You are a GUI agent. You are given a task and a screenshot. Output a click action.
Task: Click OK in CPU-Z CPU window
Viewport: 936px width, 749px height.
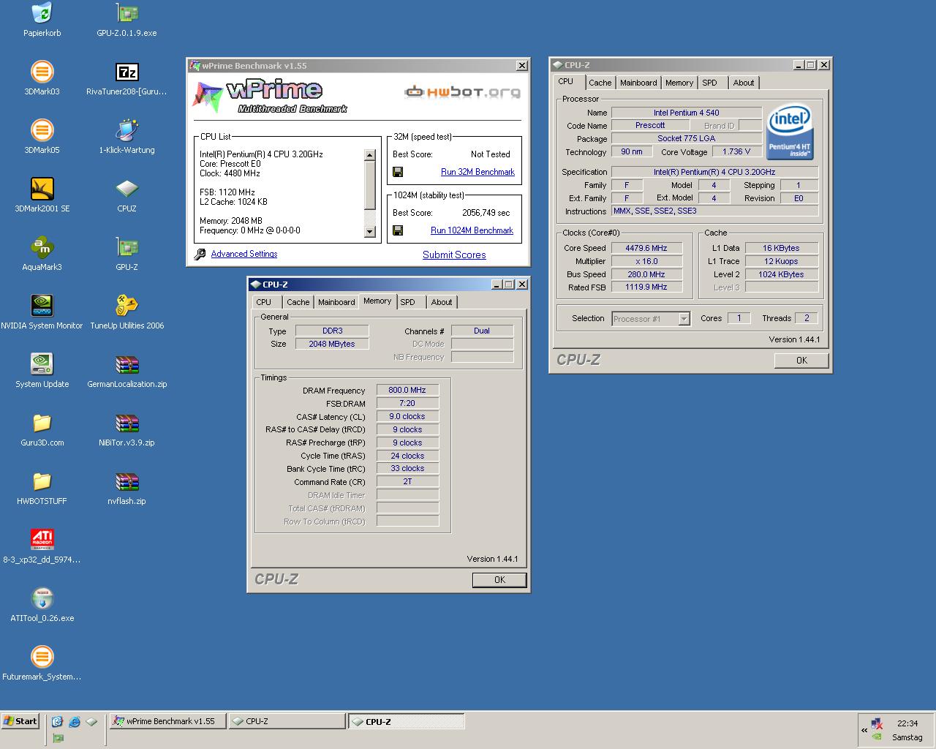pyautogui.click(x=801, y=361)
